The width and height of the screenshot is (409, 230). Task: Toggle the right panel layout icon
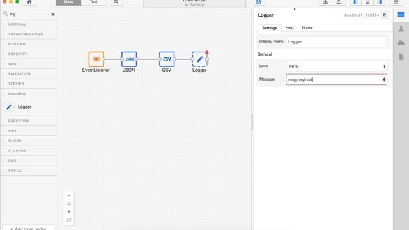pos(380,2)
